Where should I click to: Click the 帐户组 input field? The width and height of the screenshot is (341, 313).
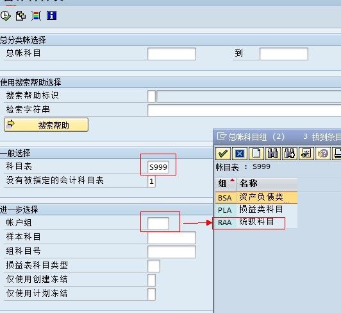[158, 224]
